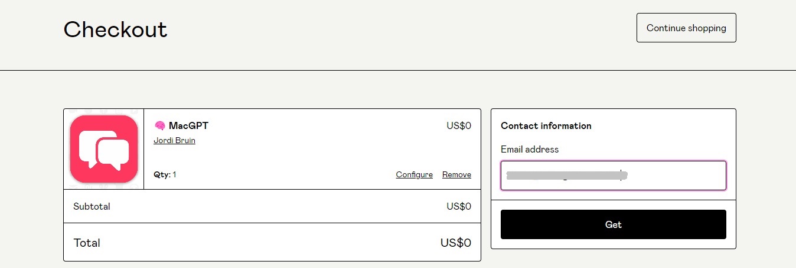The width and height of the screenshot is (796, 268).
Task: Click the Subtotal label
Action: [92, 207]
